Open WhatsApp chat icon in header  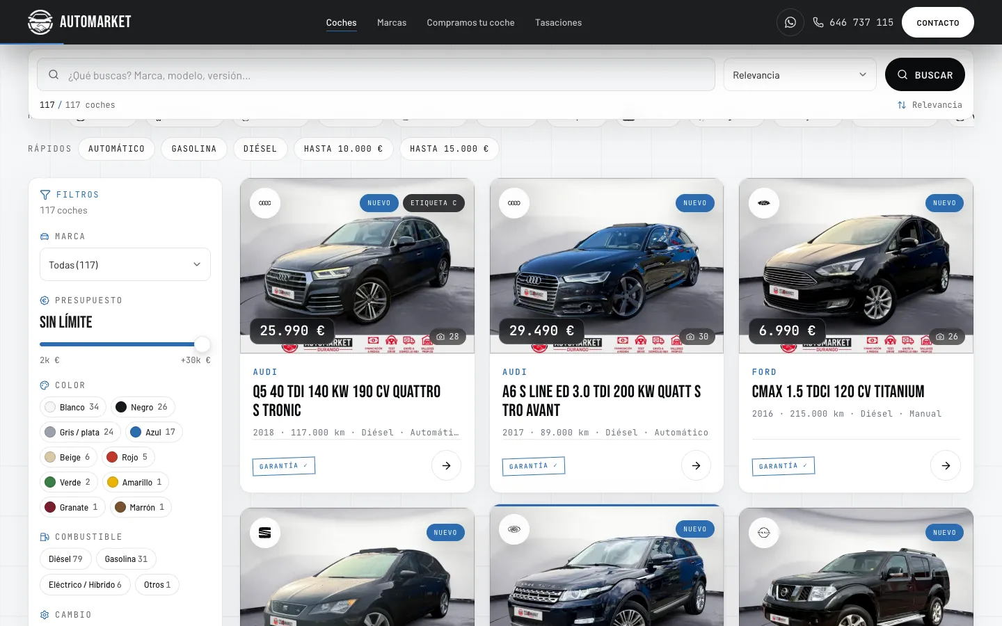pos(790,22)
